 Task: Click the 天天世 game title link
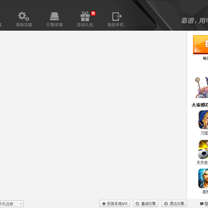(x=202, y=163)
